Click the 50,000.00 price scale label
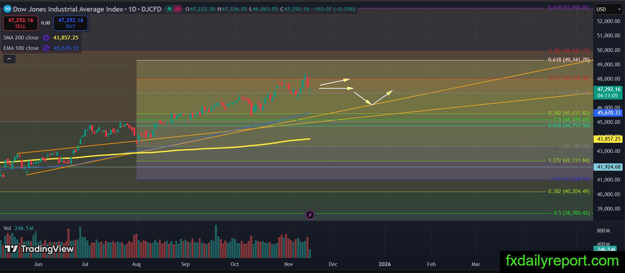Viewport: 625px width, 273px height. [x=609, y=50]
